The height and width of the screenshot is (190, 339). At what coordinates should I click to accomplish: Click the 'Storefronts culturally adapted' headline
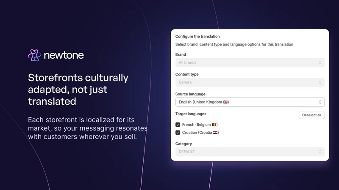[x=78, y=90]
